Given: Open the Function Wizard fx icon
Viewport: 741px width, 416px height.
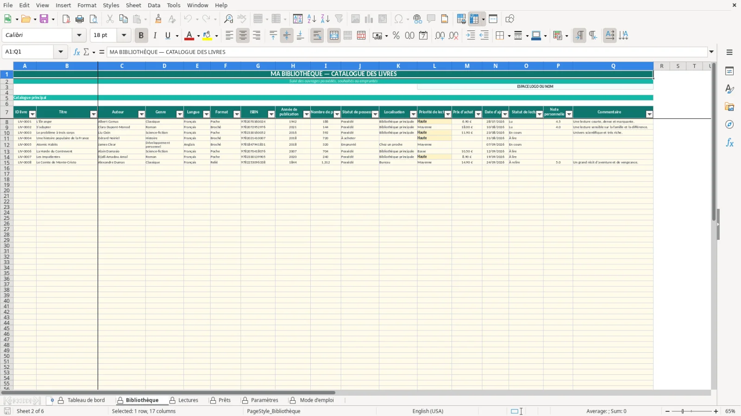Looking at the screenshot, I should (x=77, y=52).
